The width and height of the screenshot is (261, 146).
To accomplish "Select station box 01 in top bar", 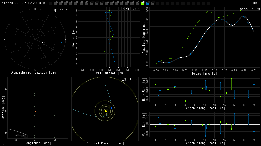I will pyautogui.click(x=56, y=3).
